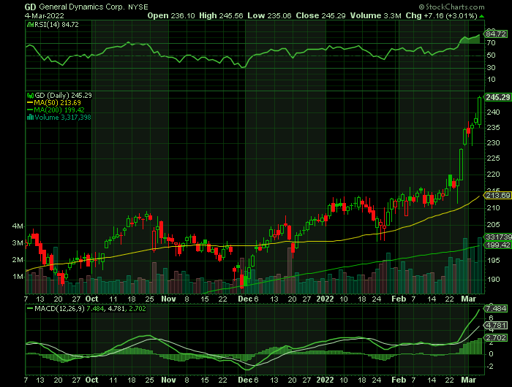Click Oct on the price panel date axis
This screenshot has width=512, height=387.
click(91, 299)
